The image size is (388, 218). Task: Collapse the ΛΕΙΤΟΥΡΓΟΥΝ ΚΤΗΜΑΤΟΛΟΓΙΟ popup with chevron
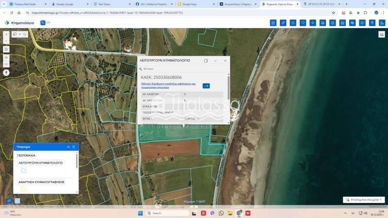[215, 61]
